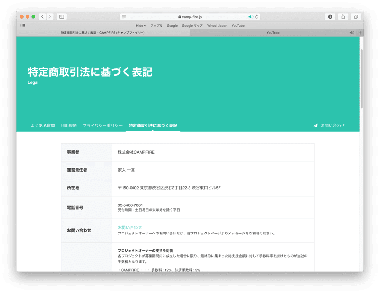
Task: Open the よくある質問 page tab
Action: (x=43, y=126)
